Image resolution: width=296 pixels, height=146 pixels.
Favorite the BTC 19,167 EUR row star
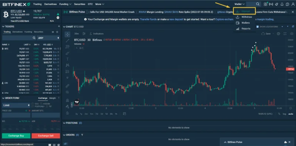[x=58, y=52]
